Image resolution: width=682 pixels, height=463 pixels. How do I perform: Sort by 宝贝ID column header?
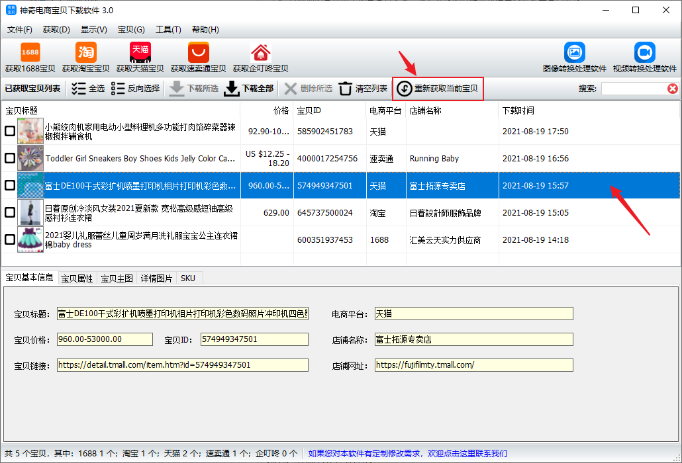point(330,110)
